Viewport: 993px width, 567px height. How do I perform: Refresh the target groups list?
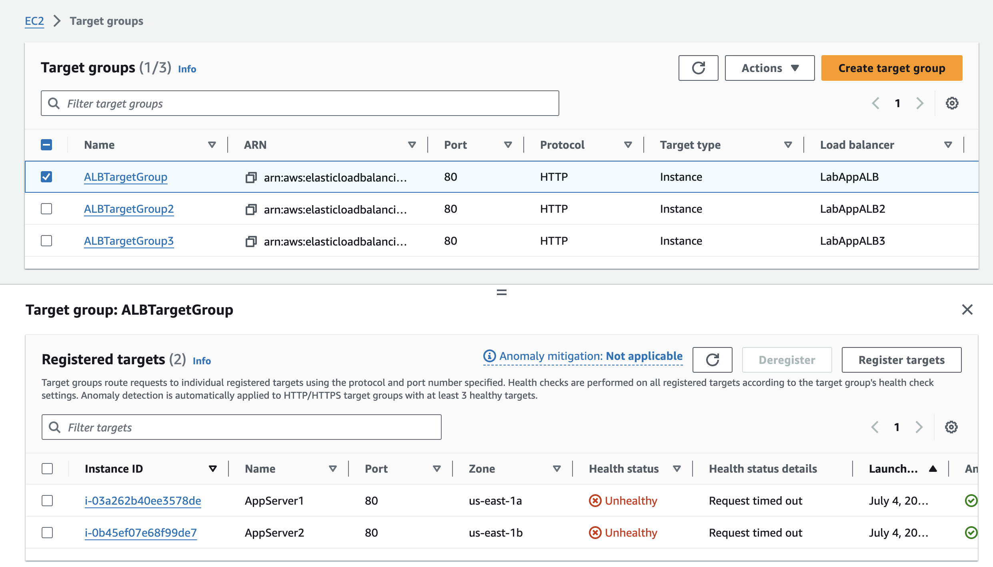(x=698, y=68)
